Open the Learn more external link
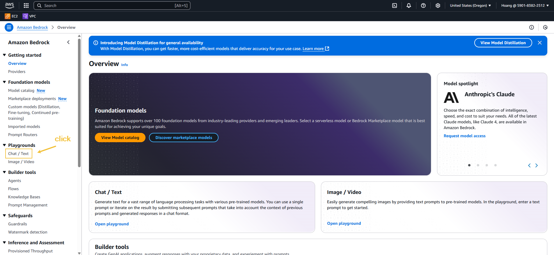Image resolution: width=554 pixels, height=255 pixels. [316, 49]
